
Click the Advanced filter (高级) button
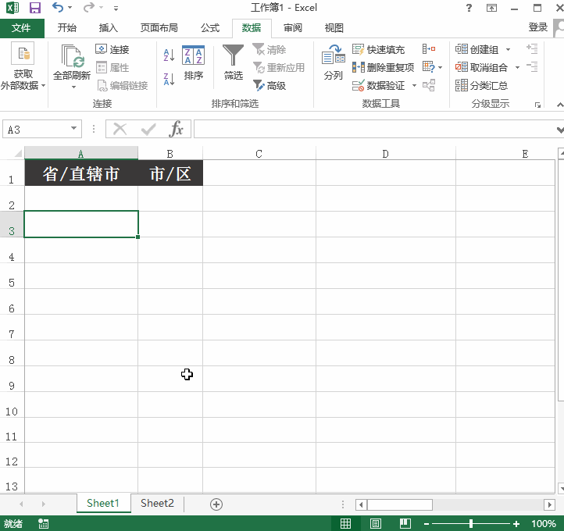pyautogui.click(x=270, y=85)
